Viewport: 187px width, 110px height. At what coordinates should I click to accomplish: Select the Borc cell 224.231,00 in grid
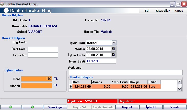[x=82, y=87]
